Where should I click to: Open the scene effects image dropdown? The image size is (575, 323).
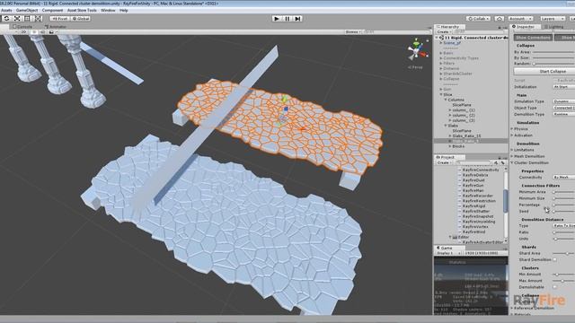(52, 32)
